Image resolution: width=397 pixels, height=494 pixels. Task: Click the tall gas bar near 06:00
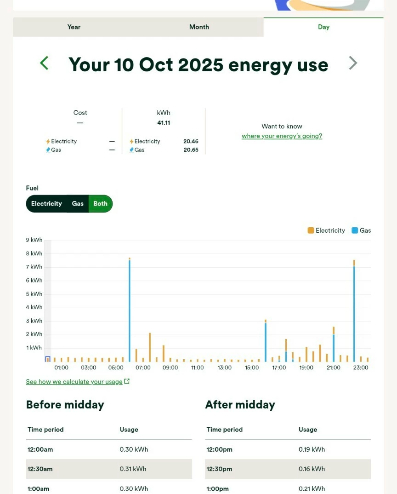click(x=130, y=313)
